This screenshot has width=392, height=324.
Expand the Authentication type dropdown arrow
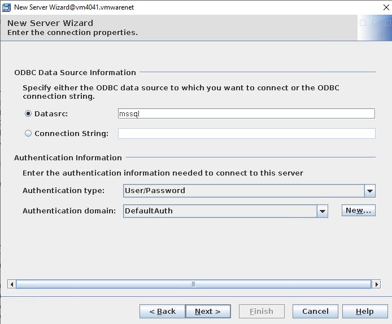[x=370, y=191]
